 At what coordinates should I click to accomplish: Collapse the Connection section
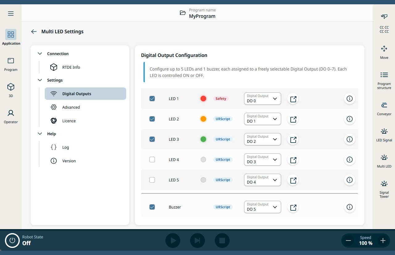click(40, 54)
